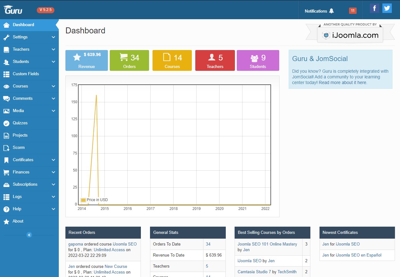
Task: Expand the Teachers submenu chevron
Action: tap(53, 49)
